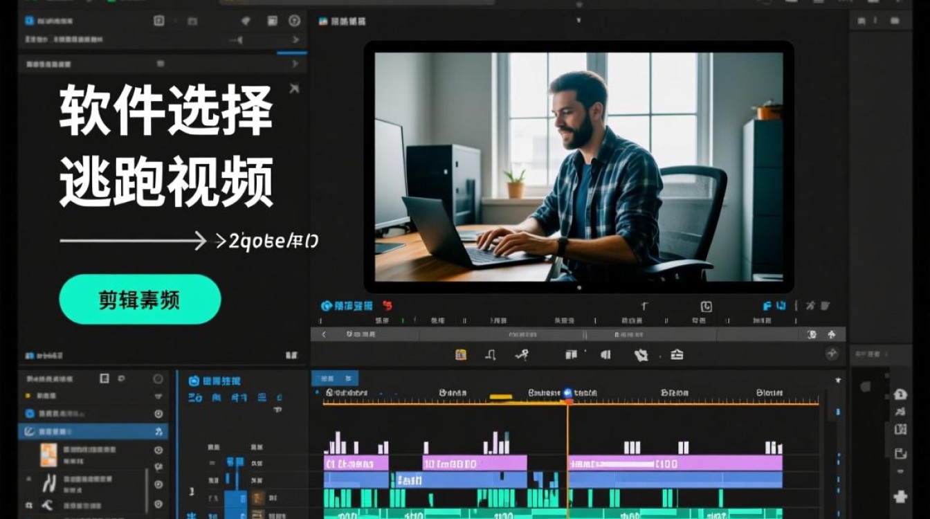The width and height of the screenshot is (930, 519).
Task: Click the red undo icon below the preview
Action: pos(387,305)
